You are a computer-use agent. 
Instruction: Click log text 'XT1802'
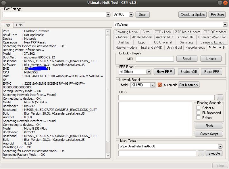pyautogui.click(x=29, y=54)
